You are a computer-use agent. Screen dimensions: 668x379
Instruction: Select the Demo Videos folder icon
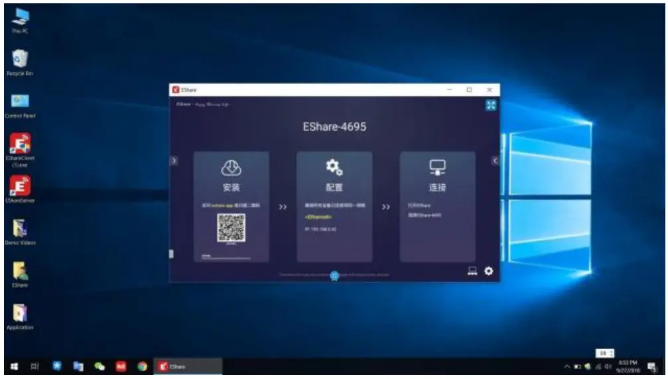[x=20, y=232]
